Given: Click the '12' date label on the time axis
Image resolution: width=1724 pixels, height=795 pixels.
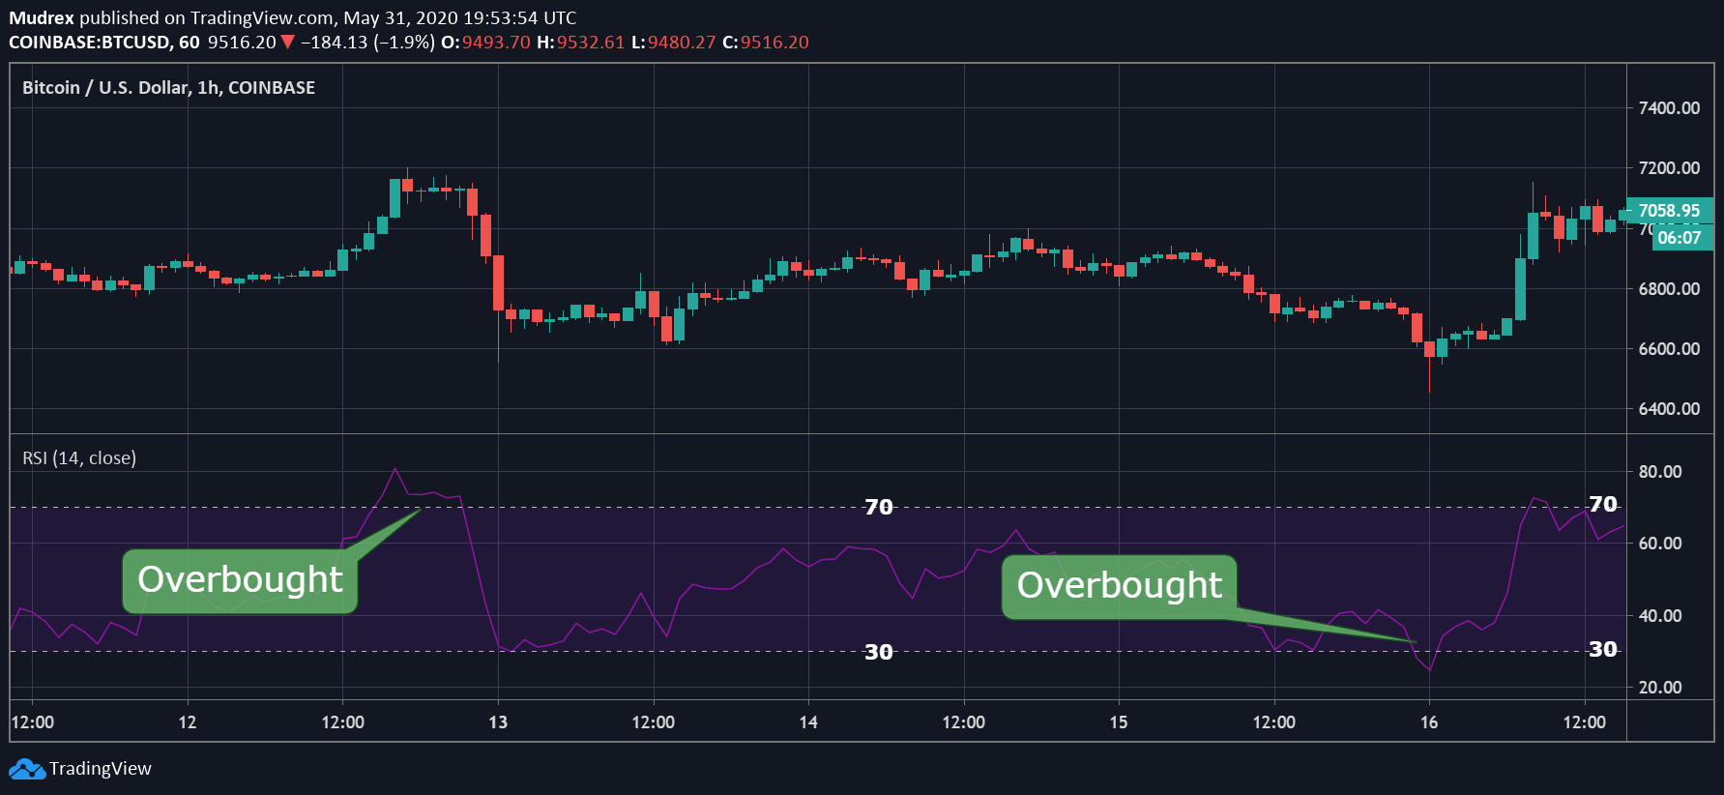Looking at the screenshot, I should 188,722.
